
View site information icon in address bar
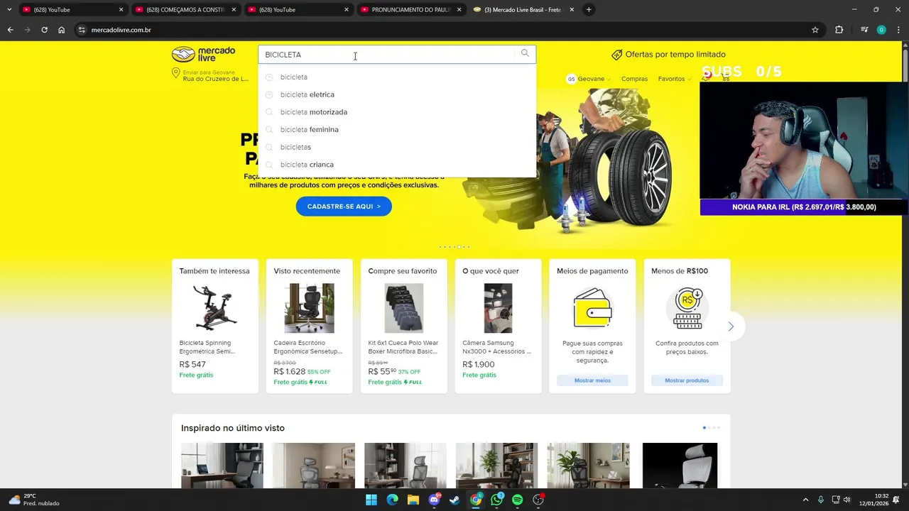coord(82,30)
